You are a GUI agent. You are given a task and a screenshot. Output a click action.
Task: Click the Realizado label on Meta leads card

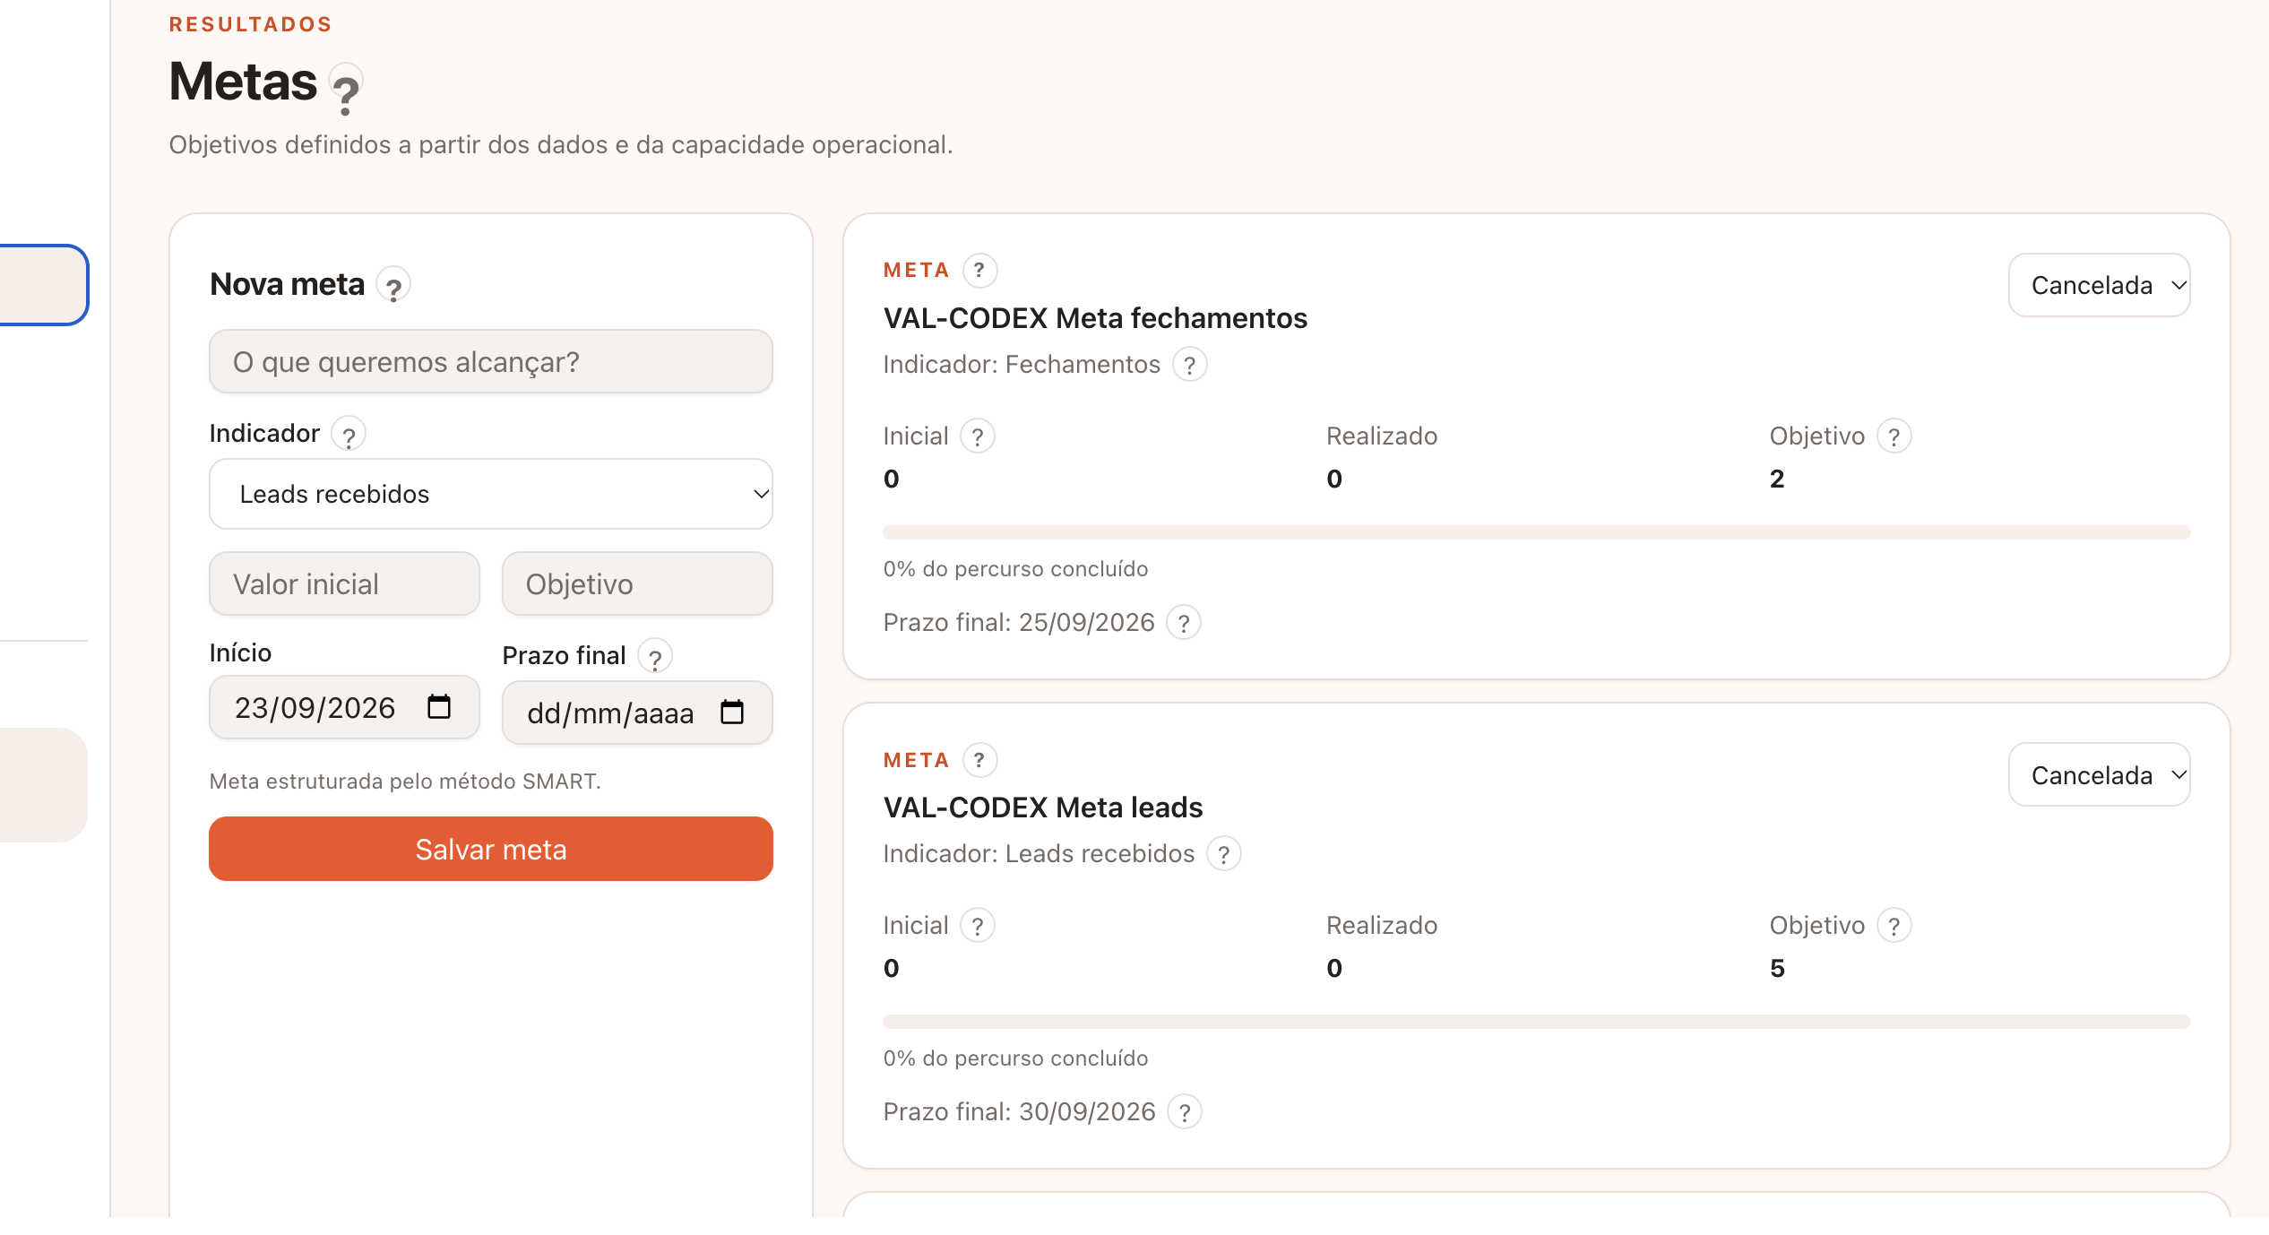coord(1382,926)
